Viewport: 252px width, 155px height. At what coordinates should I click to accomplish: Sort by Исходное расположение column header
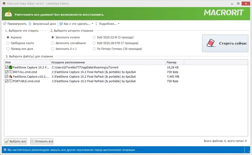pos(108,62)
